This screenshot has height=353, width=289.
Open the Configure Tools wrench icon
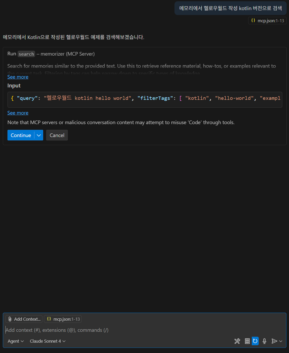237,341
